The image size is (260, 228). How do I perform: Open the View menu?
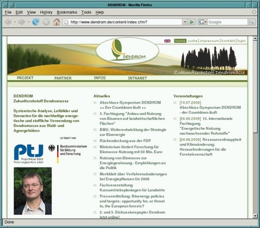pos(31,12)
